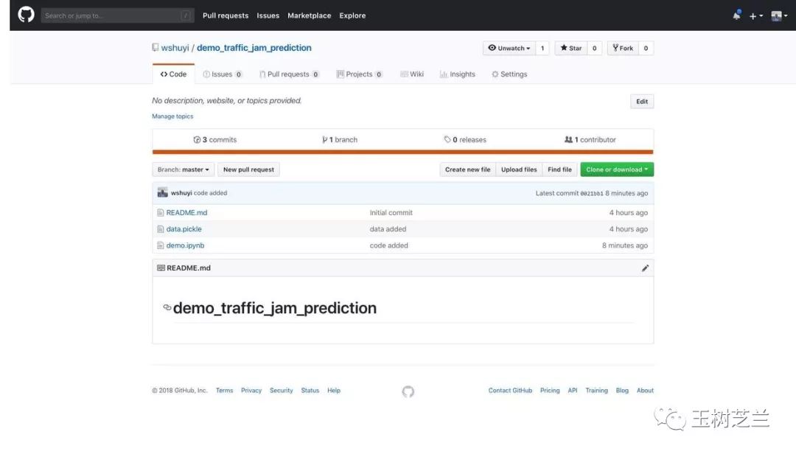Select the Code tab
This screenshot has height=454, width=796.
click(x=174, y=74)
